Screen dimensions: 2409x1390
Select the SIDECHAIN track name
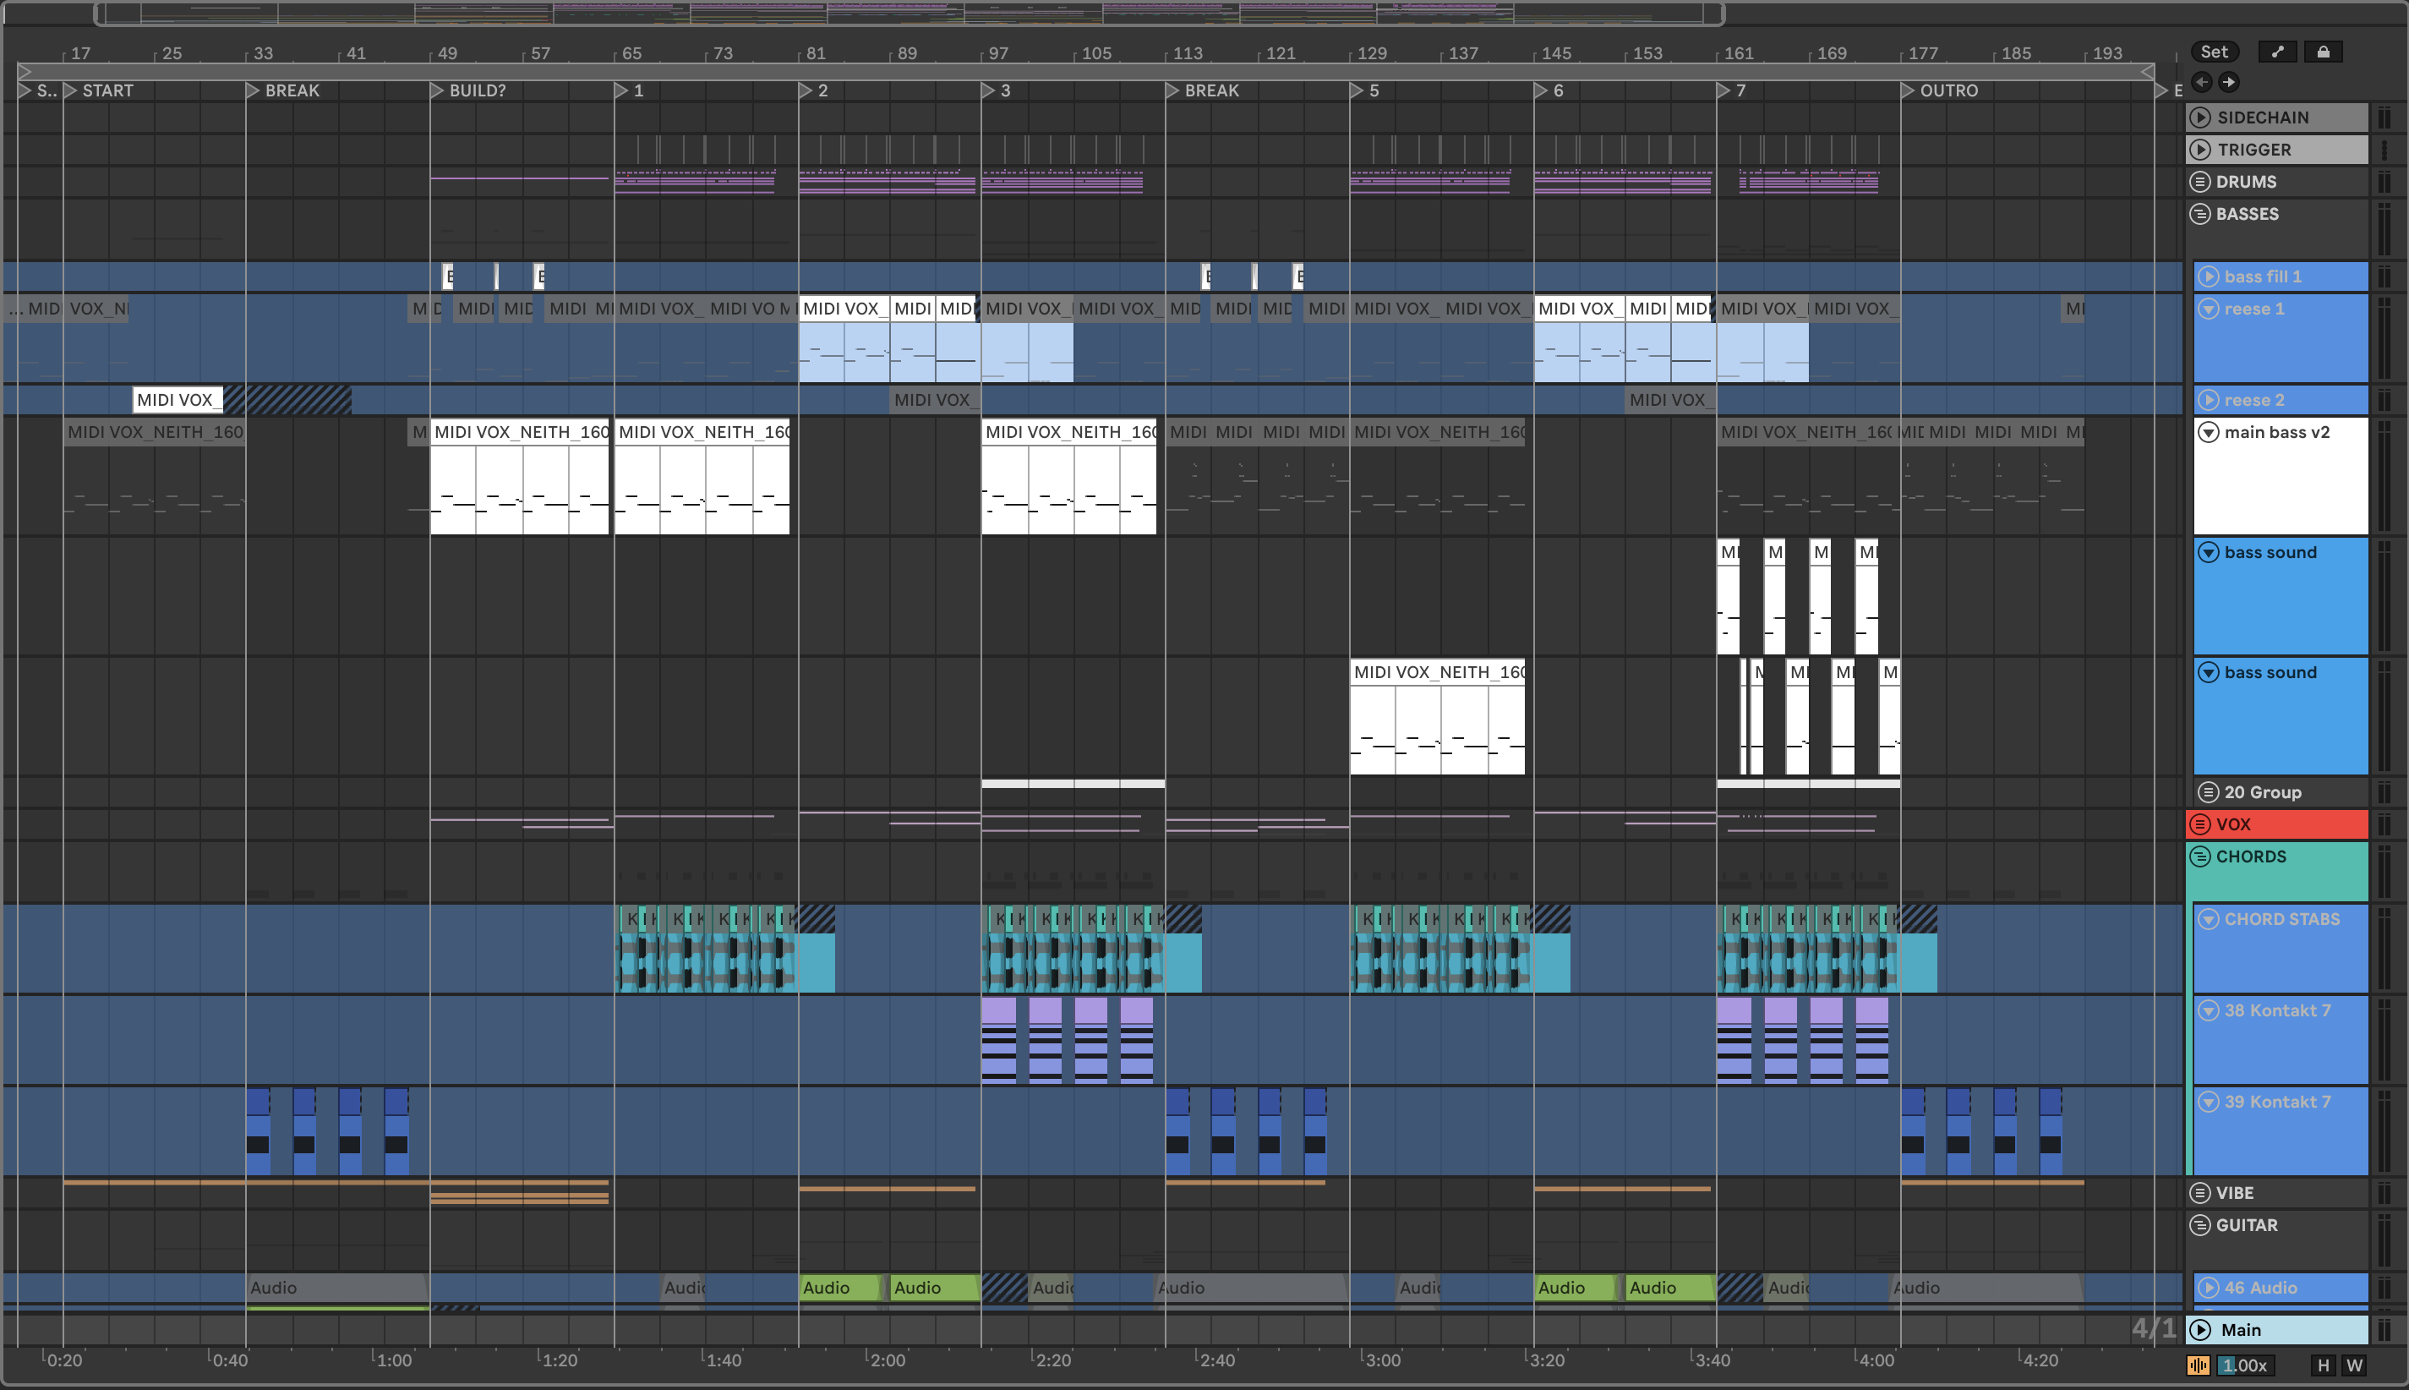2262,118
